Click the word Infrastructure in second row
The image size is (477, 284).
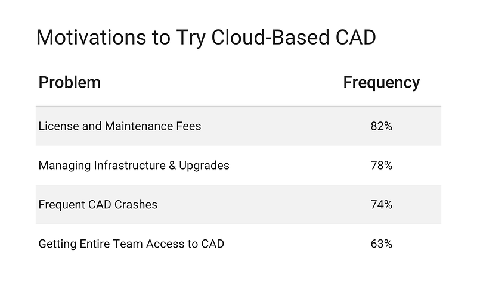coord(130,166)
